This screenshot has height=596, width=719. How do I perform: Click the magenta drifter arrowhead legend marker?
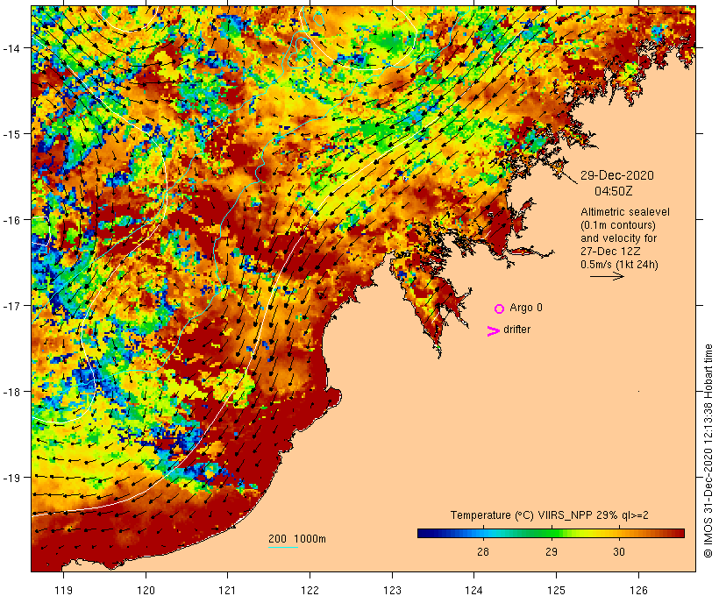[494, 331]
